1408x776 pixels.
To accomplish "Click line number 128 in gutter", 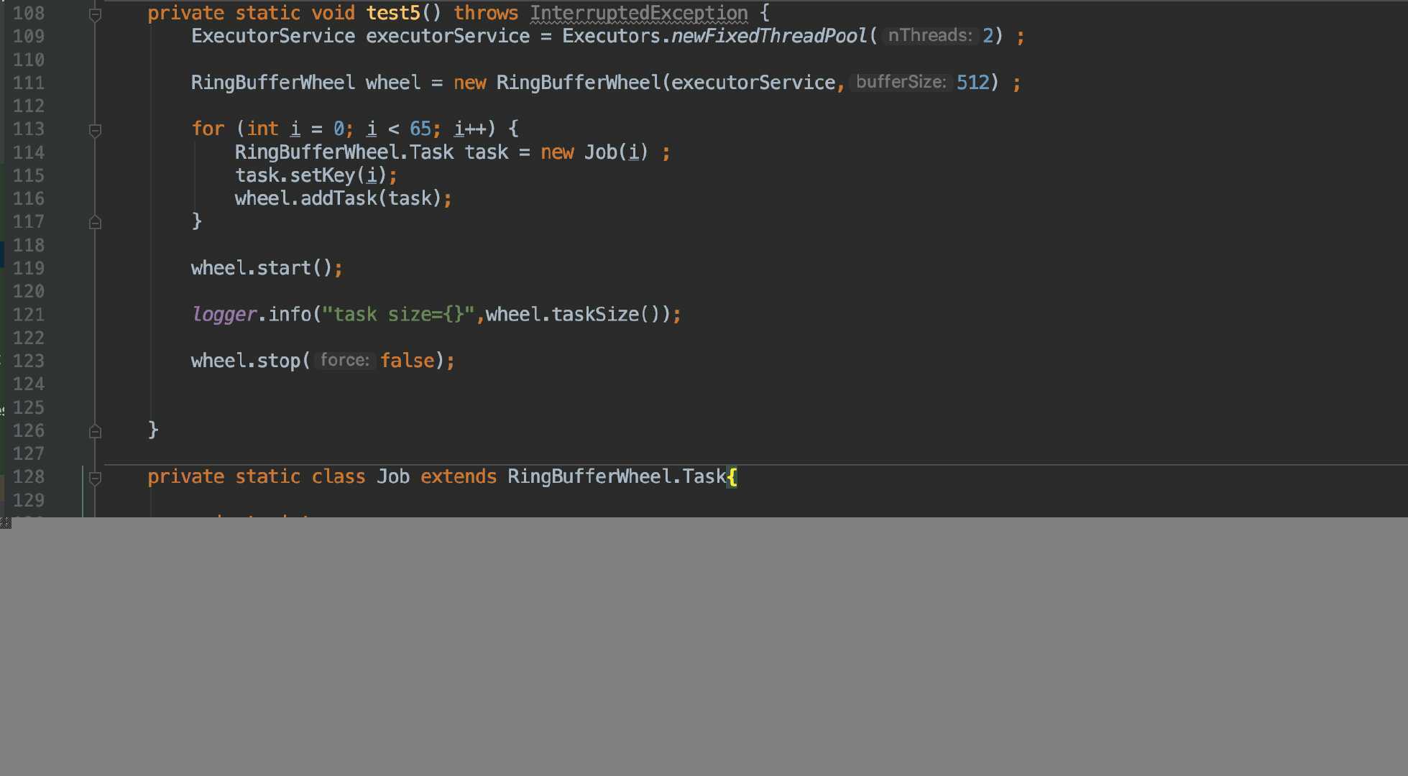I will 29,476.
